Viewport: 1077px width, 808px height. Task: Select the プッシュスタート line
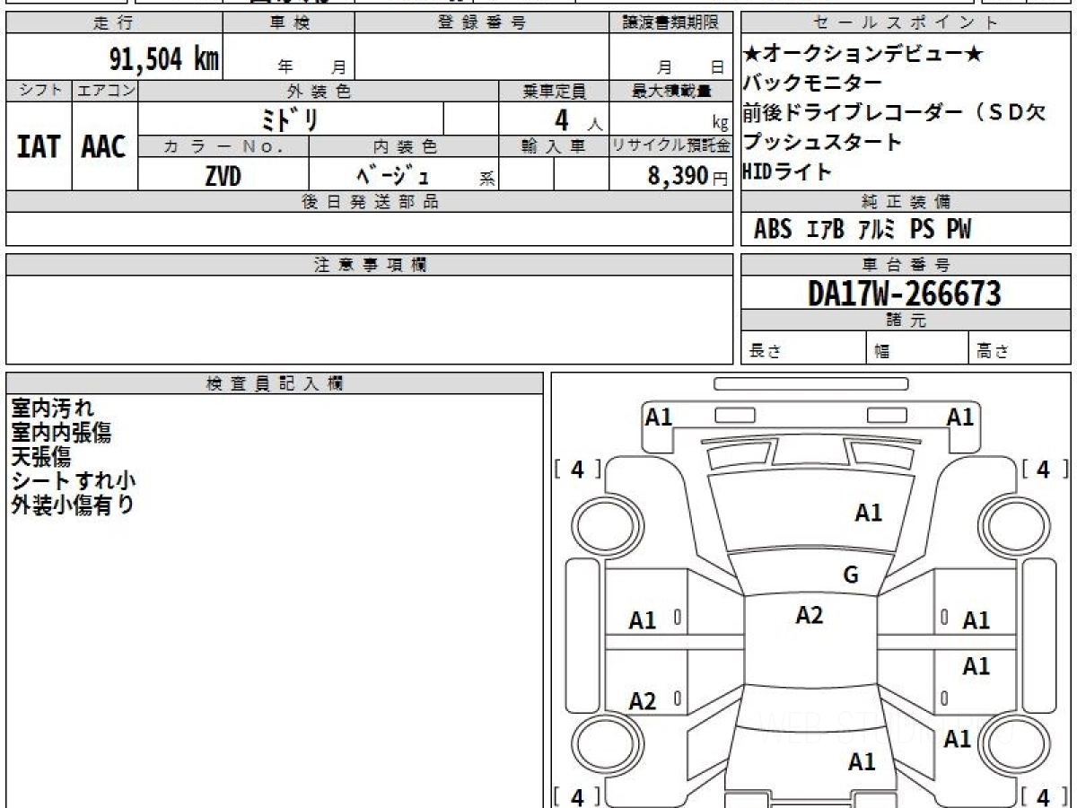click(x=822, y=142)
